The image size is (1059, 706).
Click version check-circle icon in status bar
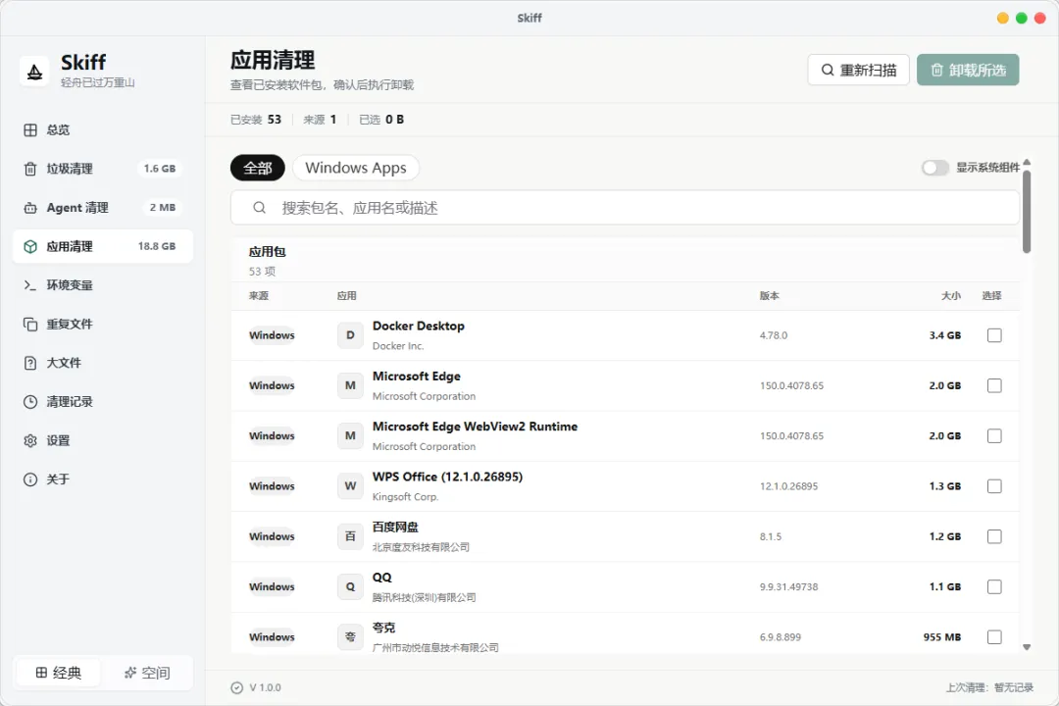point(237,687)
